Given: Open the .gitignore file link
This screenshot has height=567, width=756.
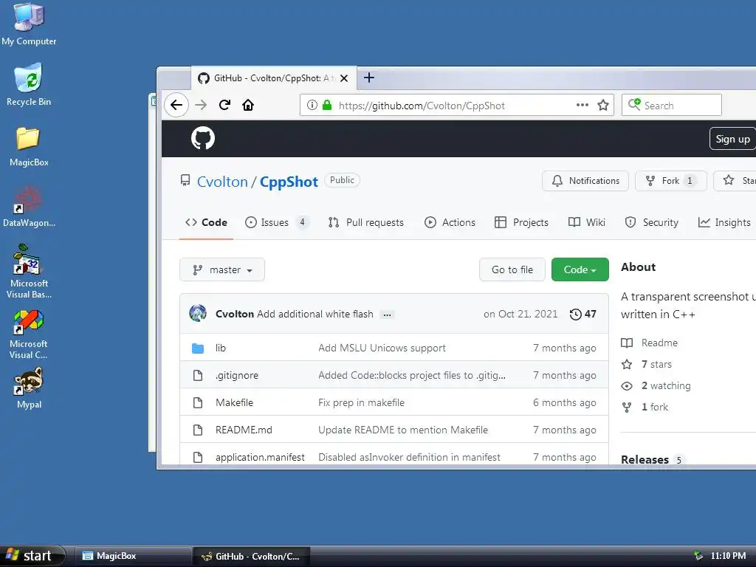Looking at the screenshot, I should (237, 375).
